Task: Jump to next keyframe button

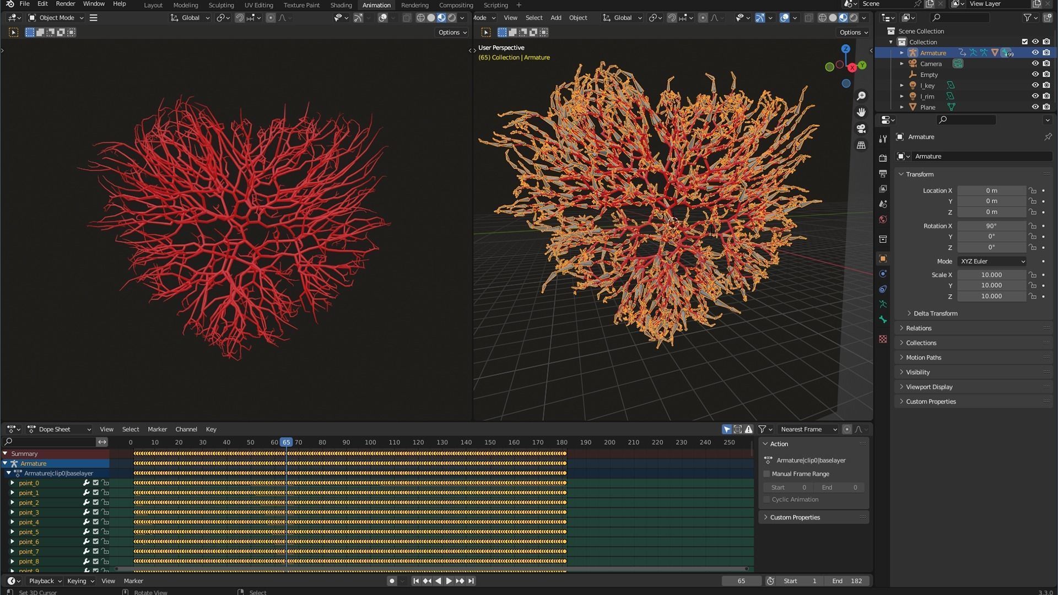Action: (x=460, y=581)
